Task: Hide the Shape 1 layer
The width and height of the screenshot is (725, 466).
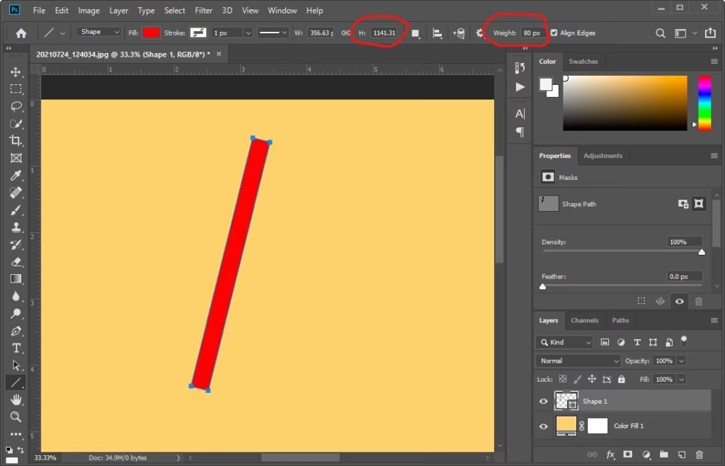Action: [544, 402]
